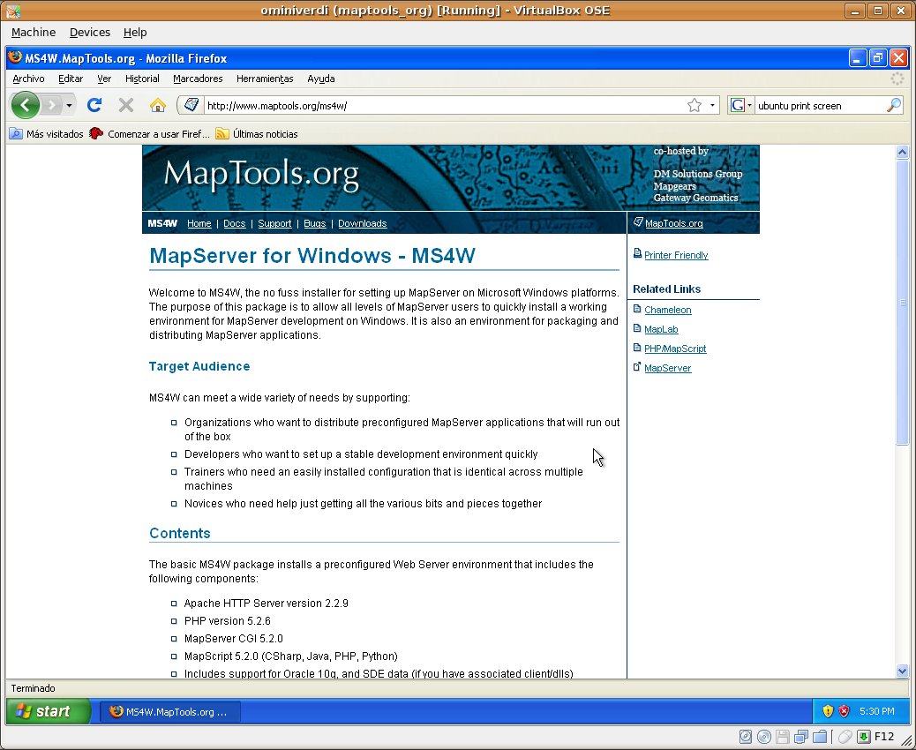Reload the page with the refresh icon
The height and width of the screenshot is (750, 916).
tap(94, 105)
